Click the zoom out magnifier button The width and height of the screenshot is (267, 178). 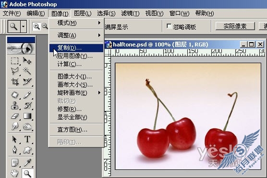tap(45, 26)
